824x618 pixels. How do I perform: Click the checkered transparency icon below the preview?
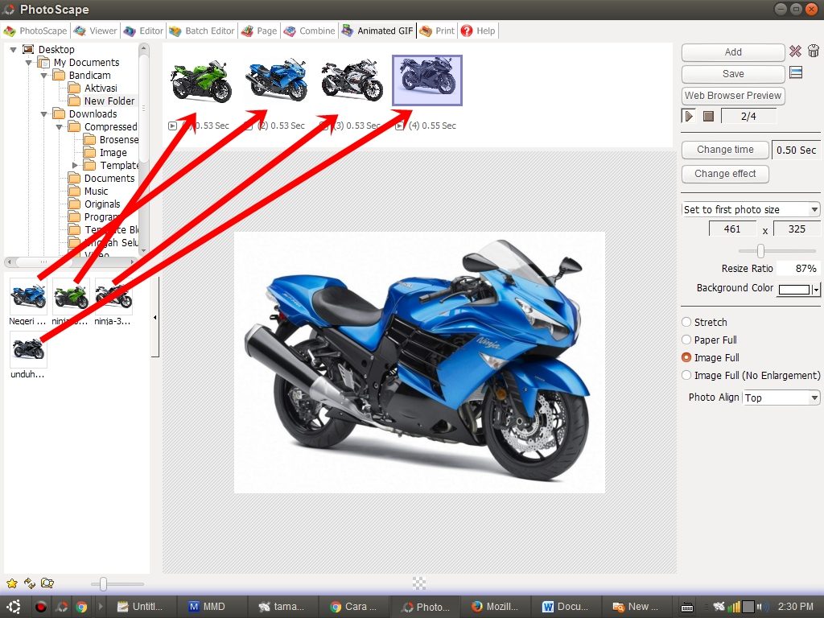coord(418,583)
